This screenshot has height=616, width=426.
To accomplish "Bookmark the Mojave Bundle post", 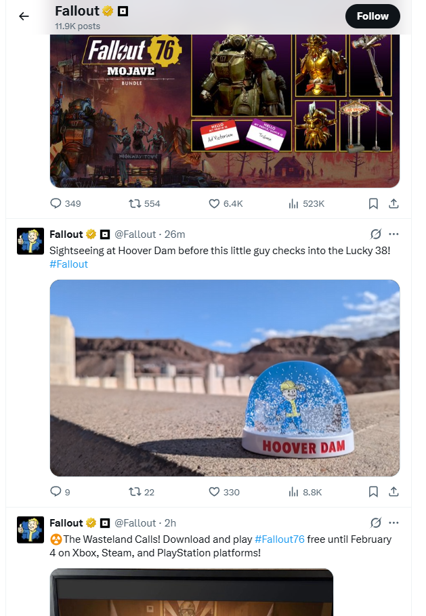I will point(373,203).
